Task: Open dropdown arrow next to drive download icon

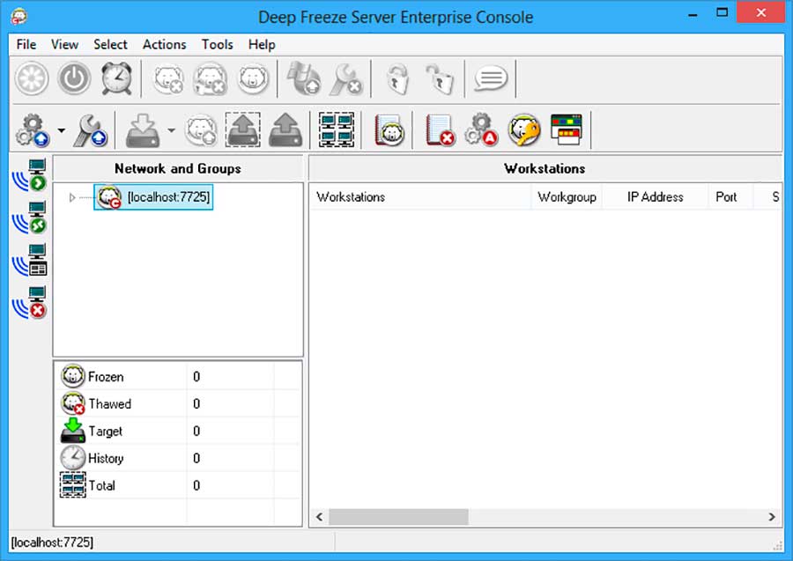Action: (172, 130)
